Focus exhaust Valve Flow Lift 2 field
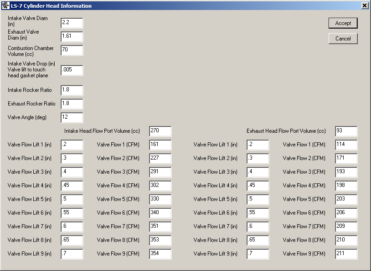 [x=258, y=159]
